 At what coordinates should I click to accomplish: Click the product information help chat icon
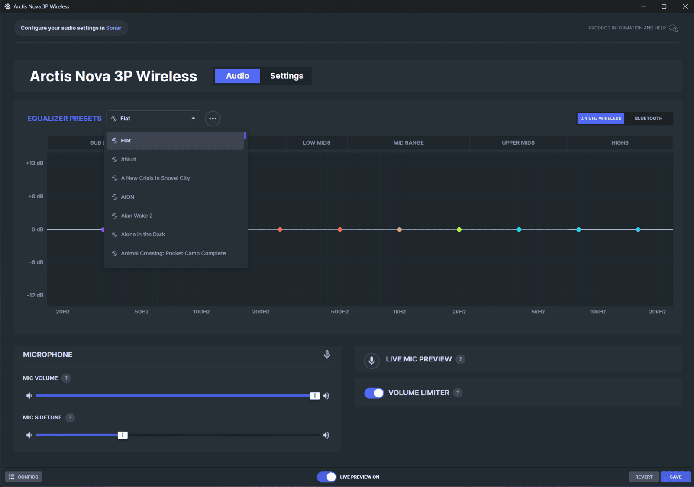coord(673,28)
